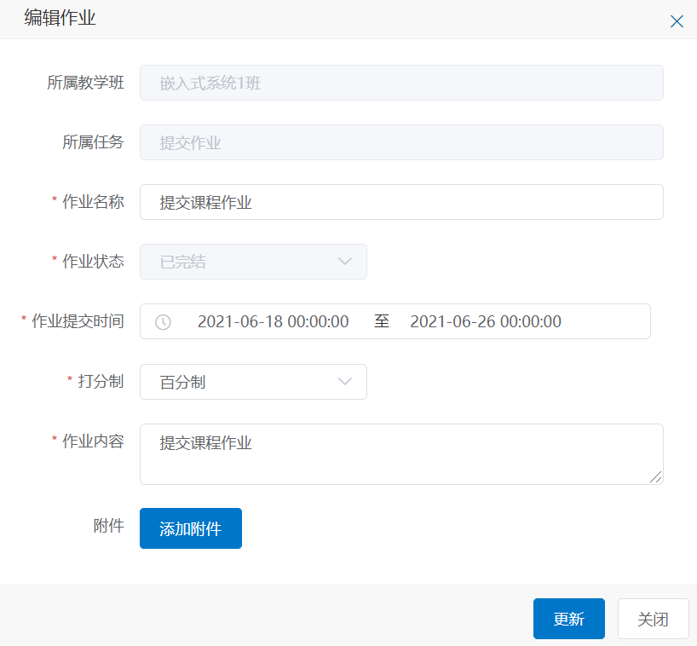The height and width of the screenshot is (646, 697).
Task: Click the 所属任务 field showing 提交作业
Action: pyautogui.click(x=401, y=142)
